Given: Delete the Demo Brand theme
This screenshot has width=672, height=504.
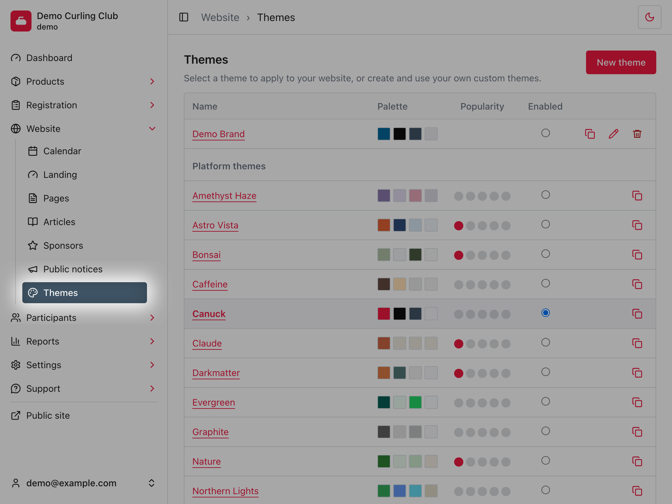Looking at the screenshot, I should coord(637,134).
